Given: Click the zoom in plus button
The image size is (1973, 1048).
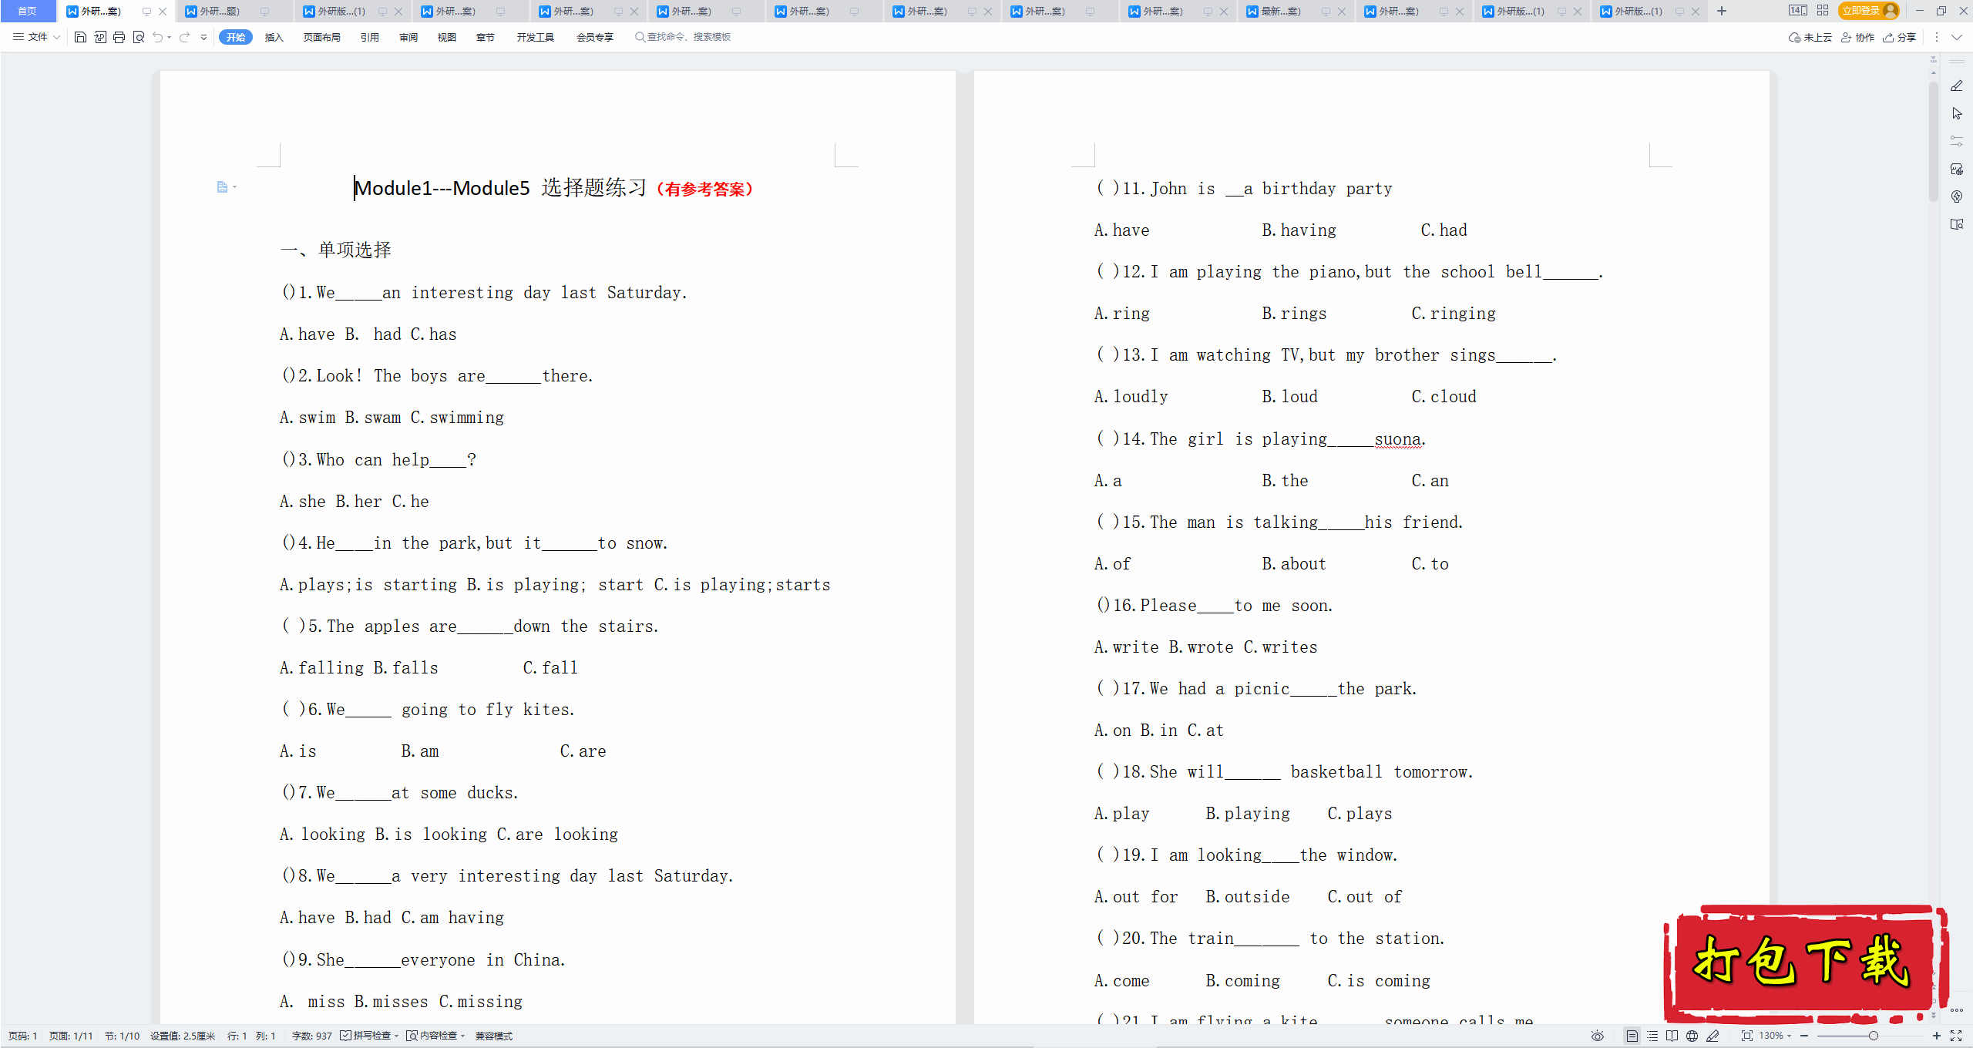Looking at the screenshot, I should coord(1937,1036).
